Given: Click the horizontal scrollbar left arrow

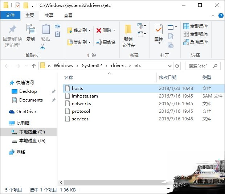Looking at the screenshot, I should [x=61, y=182].
